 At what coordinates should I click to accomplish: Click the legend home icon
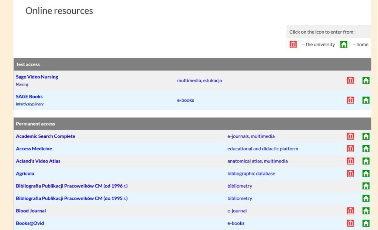(344, 44)
